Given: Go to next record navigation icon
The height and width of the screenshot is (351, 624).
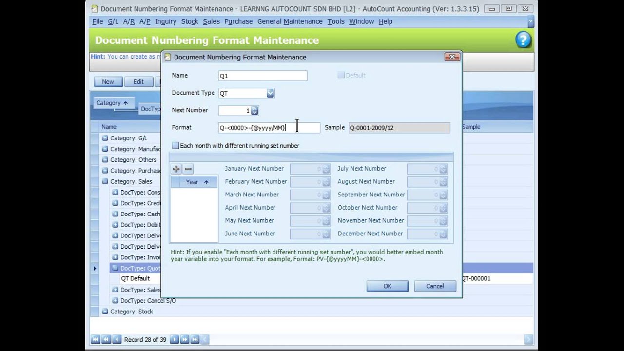Looking at the screenshot, I should (x=174, y=339).
